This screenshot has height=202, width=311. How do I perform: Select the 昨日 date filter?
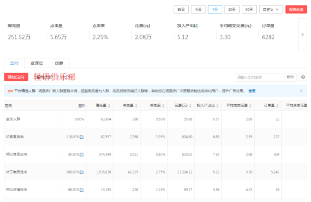pyautogui.click(x=181, y=10)
